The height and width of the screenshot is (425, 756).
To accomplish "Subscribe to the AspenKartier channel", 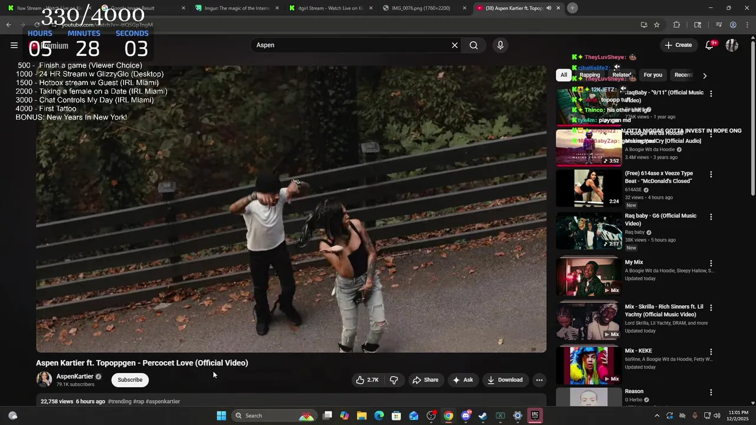I will (130, 380).
